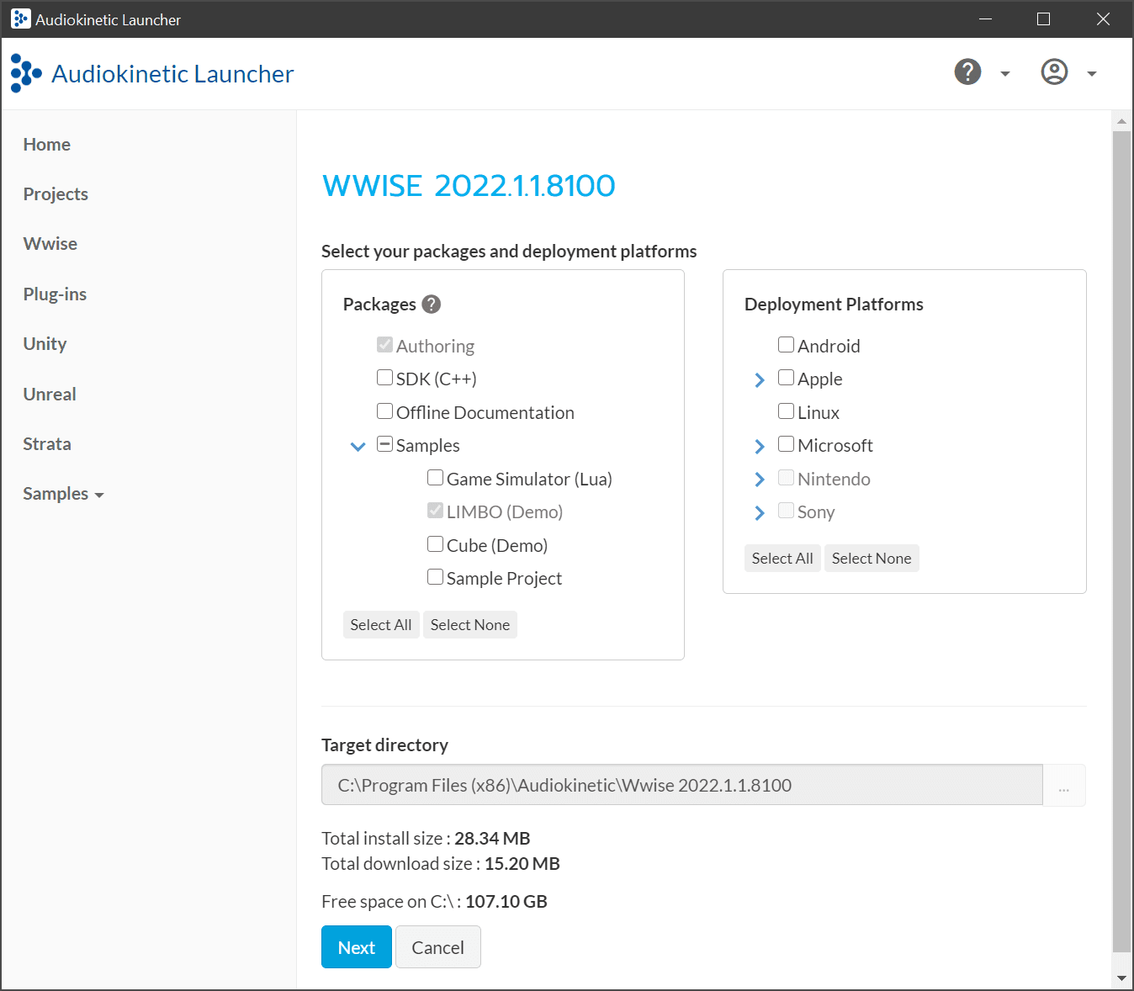Open the Unreal section in the sidebar
Viewport: 1134px width, 991px height.
click(x=50, y=395)
